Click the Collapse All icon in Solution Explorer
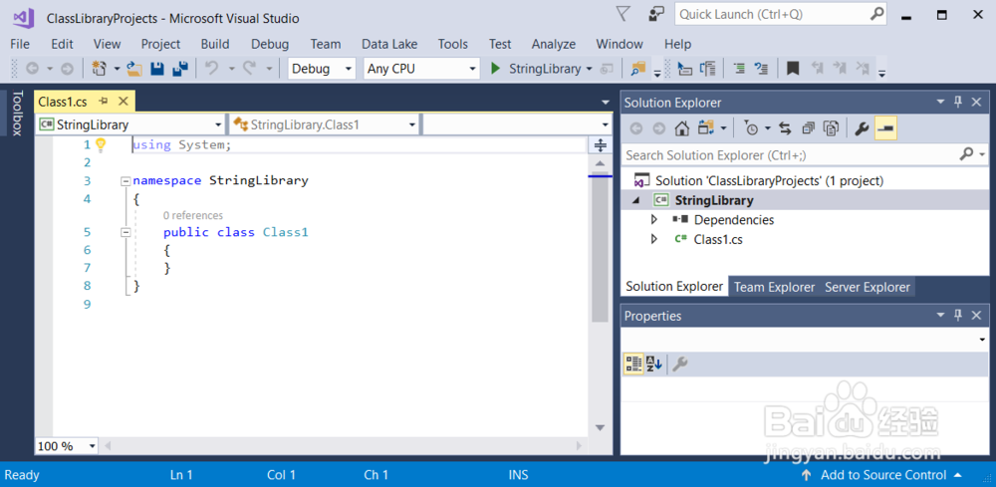Screen dimensions: 996x487 coord(808,128)
